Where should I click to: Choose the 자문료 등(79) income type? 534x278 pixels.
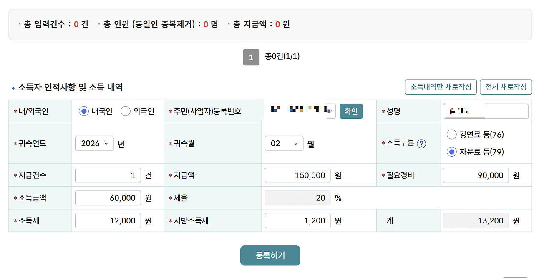[451, 152]
